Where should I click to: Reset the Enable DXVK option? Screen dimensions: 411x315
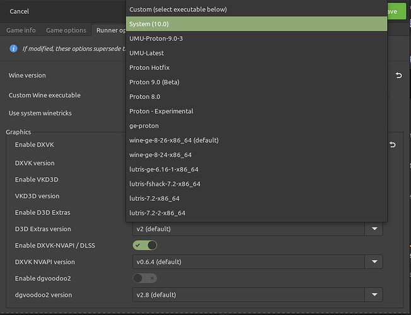(x=392, y=145)
